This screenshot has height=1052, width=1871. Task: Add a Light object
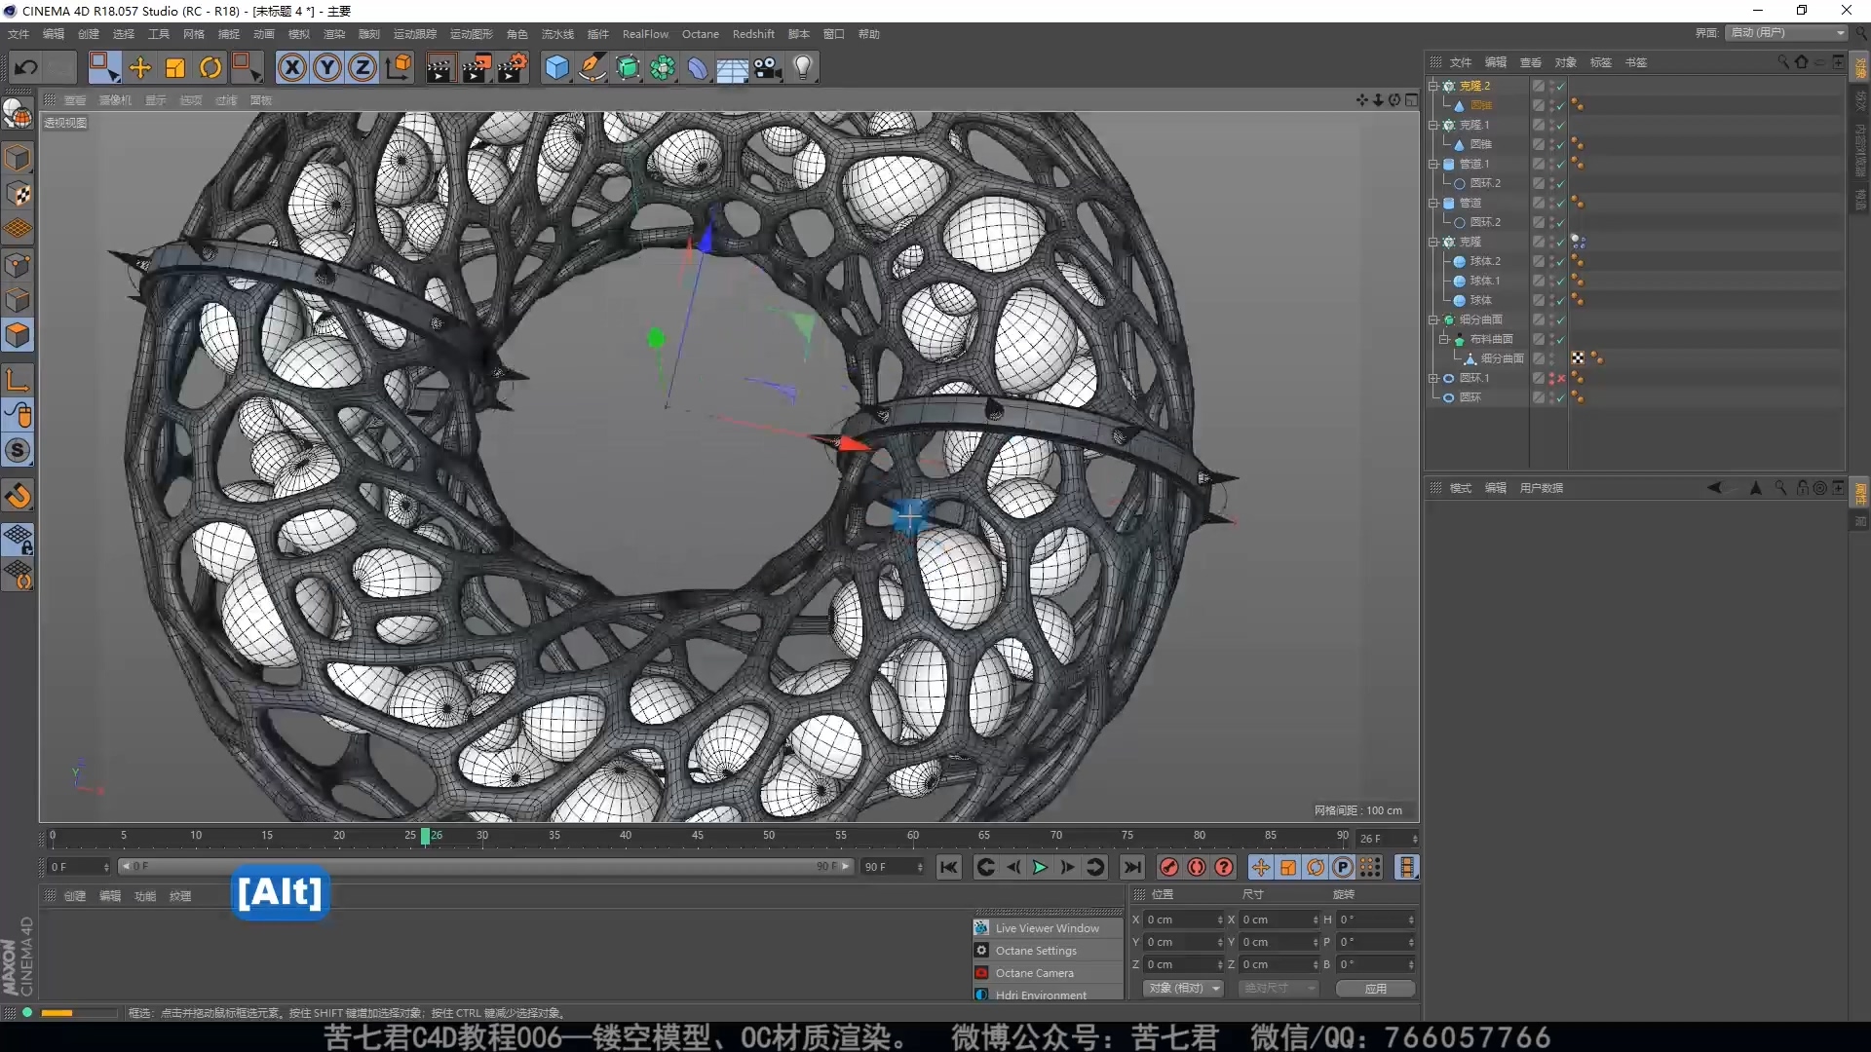pos(803,67)
